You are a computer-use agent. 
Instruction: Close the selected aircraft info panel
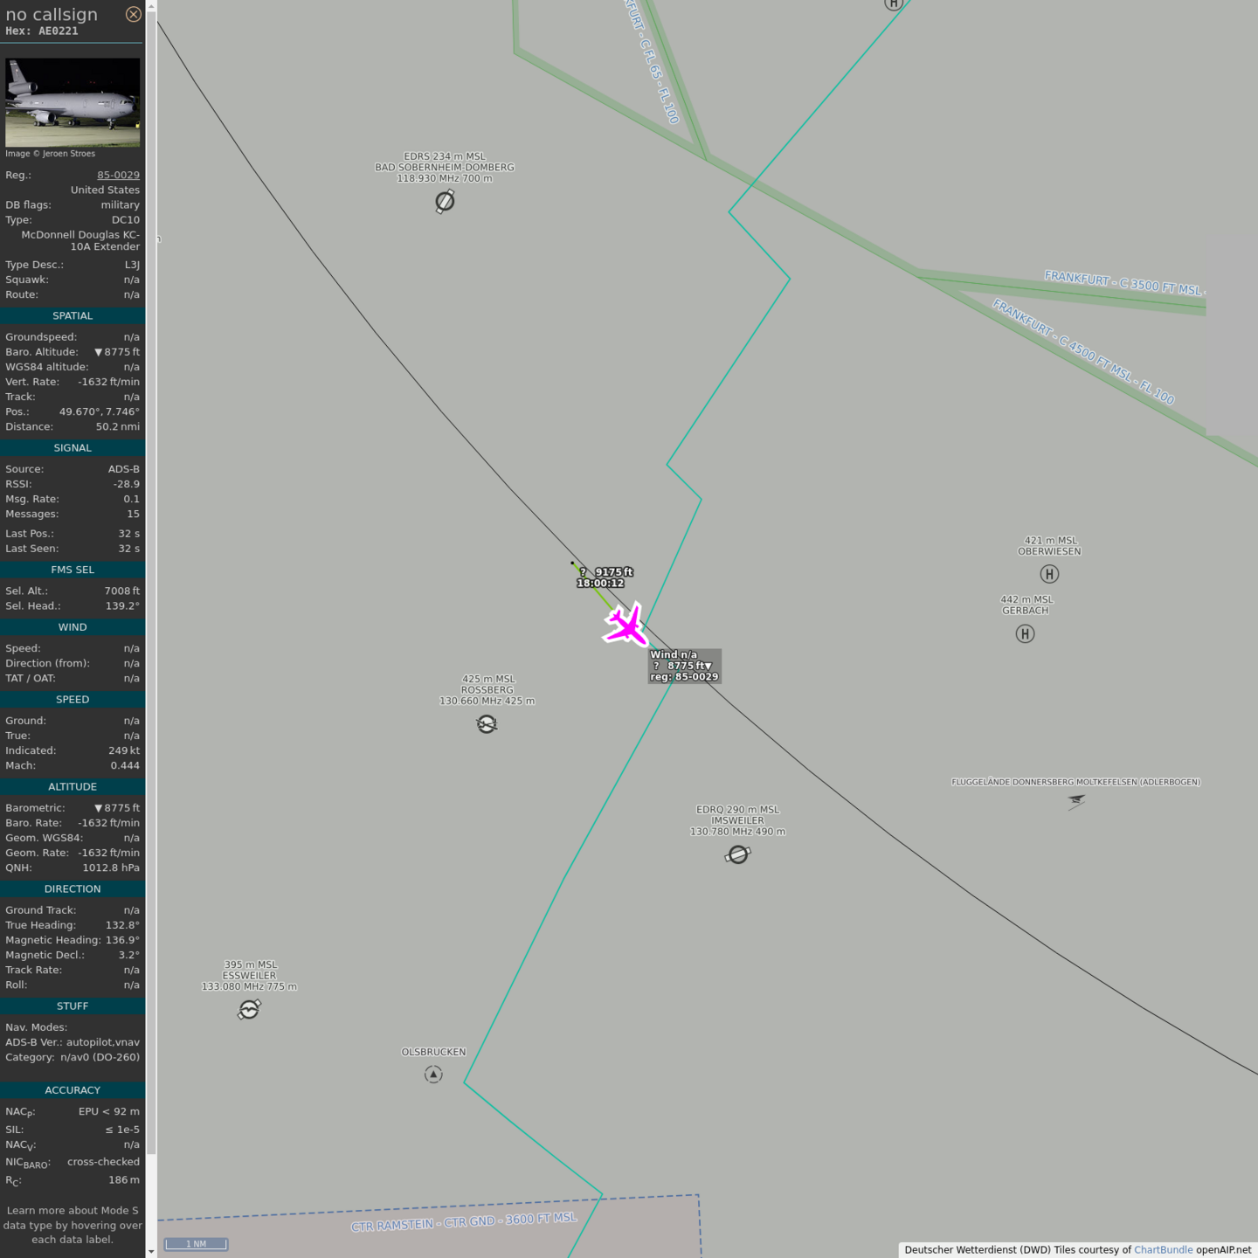(133, 14)
